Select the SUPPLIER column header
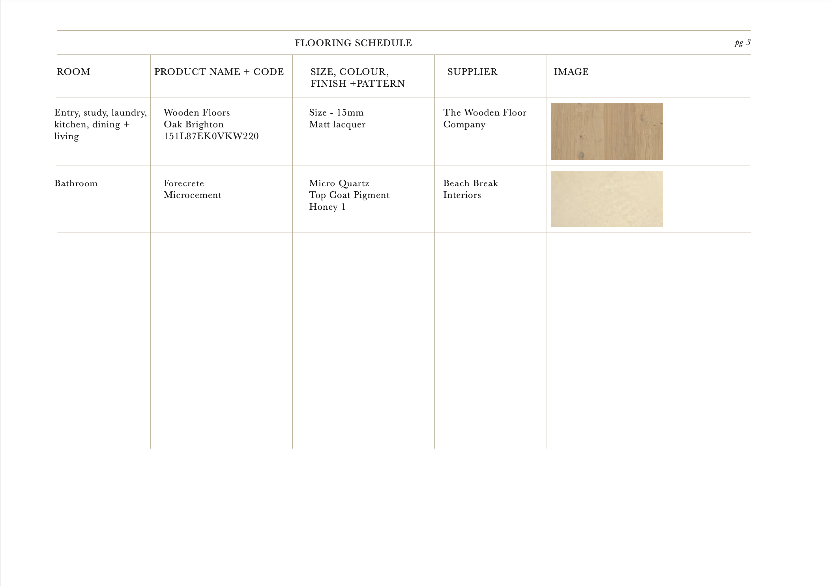 coord(472,72)
